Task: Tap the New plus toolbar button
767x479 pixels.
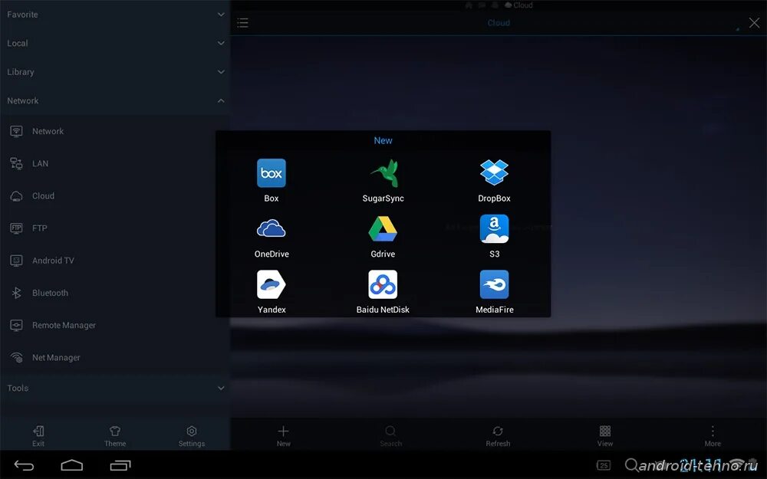Action: [x=284, y=436]
